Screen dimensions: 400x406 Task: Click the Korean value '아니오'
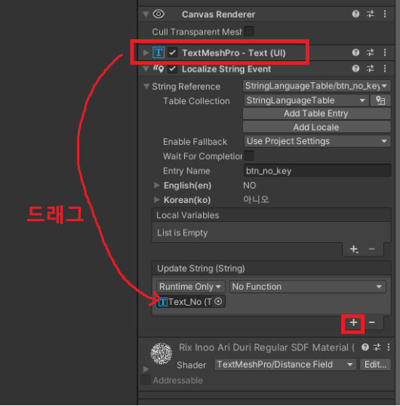click(256, 200)
